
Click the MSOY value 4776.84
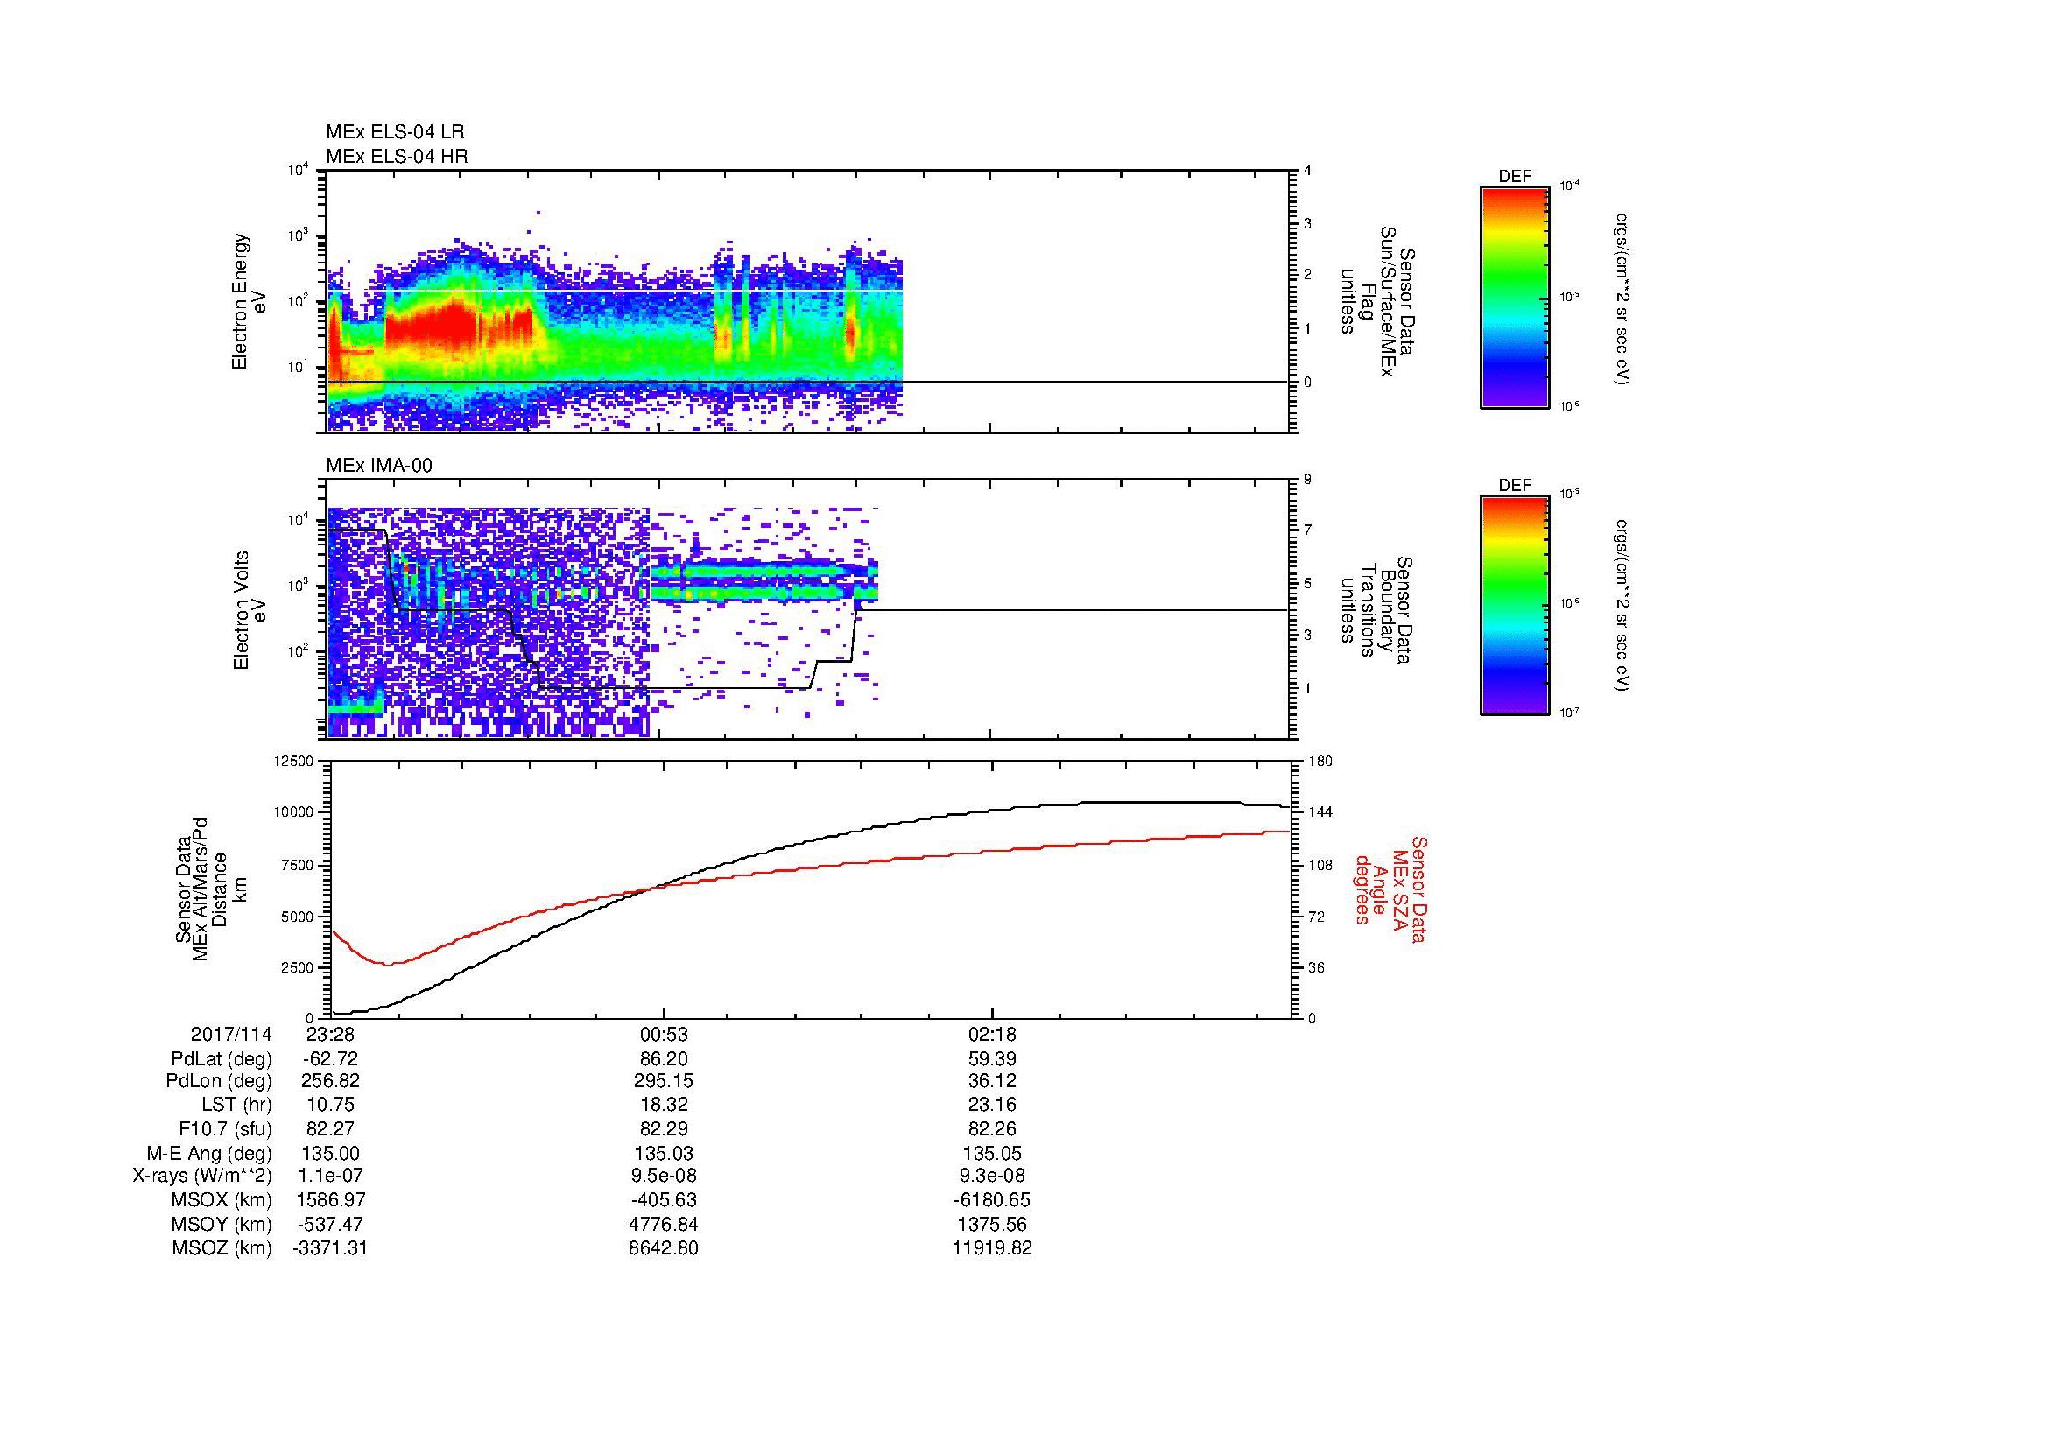[x=664, y=1224]
